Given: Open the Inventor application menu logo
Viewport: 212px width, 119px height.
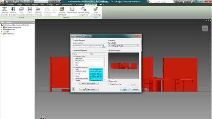Looking at the screenshot, I should tap(2, 2).
